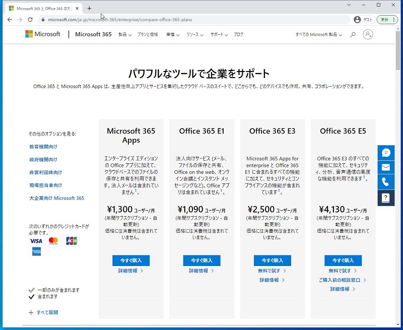Click the ¥1,300 price text
Viewport: 403px width, 330px height.
(119, 209)
